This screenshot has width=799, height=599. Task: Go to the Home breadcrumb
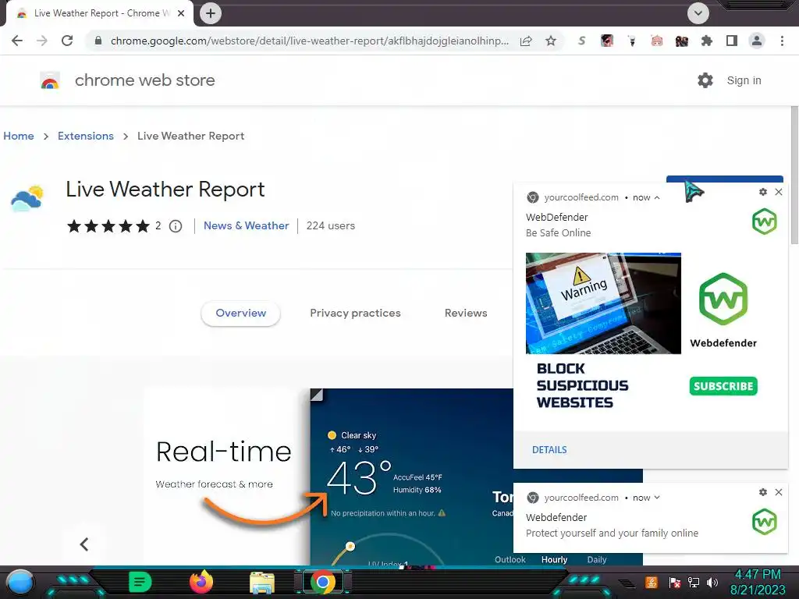(x=19, y=136)
